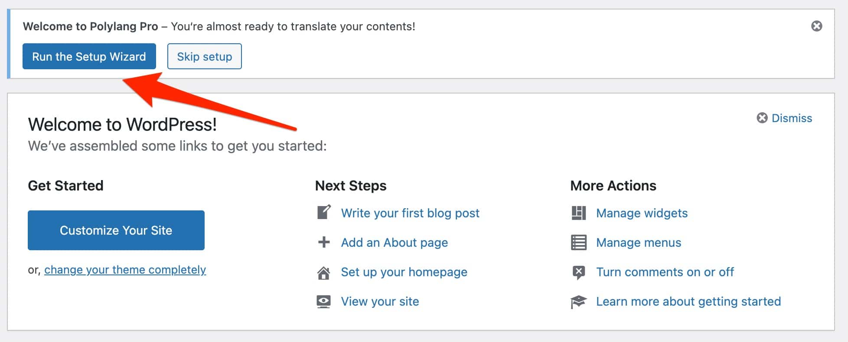Run the Setup Wizard for Polylang Pro
This screenshot has width=848, height=342.
[89, 56]
